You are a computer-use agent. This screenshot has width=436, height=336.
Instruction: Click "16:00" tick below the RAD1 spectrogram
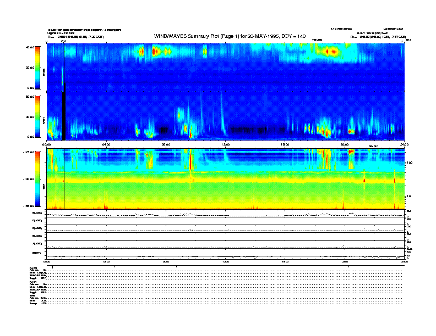tap(285, 144)
